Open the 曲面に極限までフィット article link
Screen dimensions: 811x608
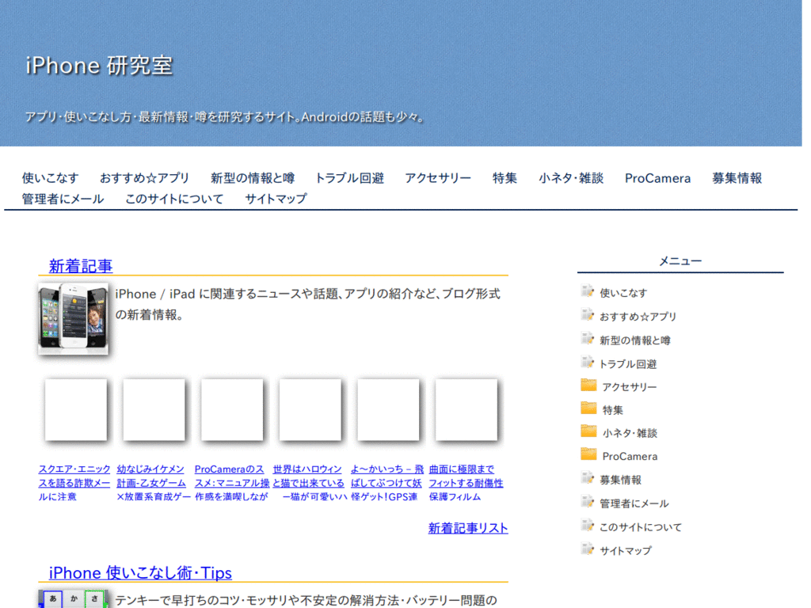point(466,483)
